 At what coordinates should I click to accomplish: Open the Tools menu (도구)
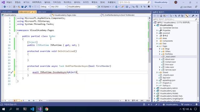click(x=86, y=2)
